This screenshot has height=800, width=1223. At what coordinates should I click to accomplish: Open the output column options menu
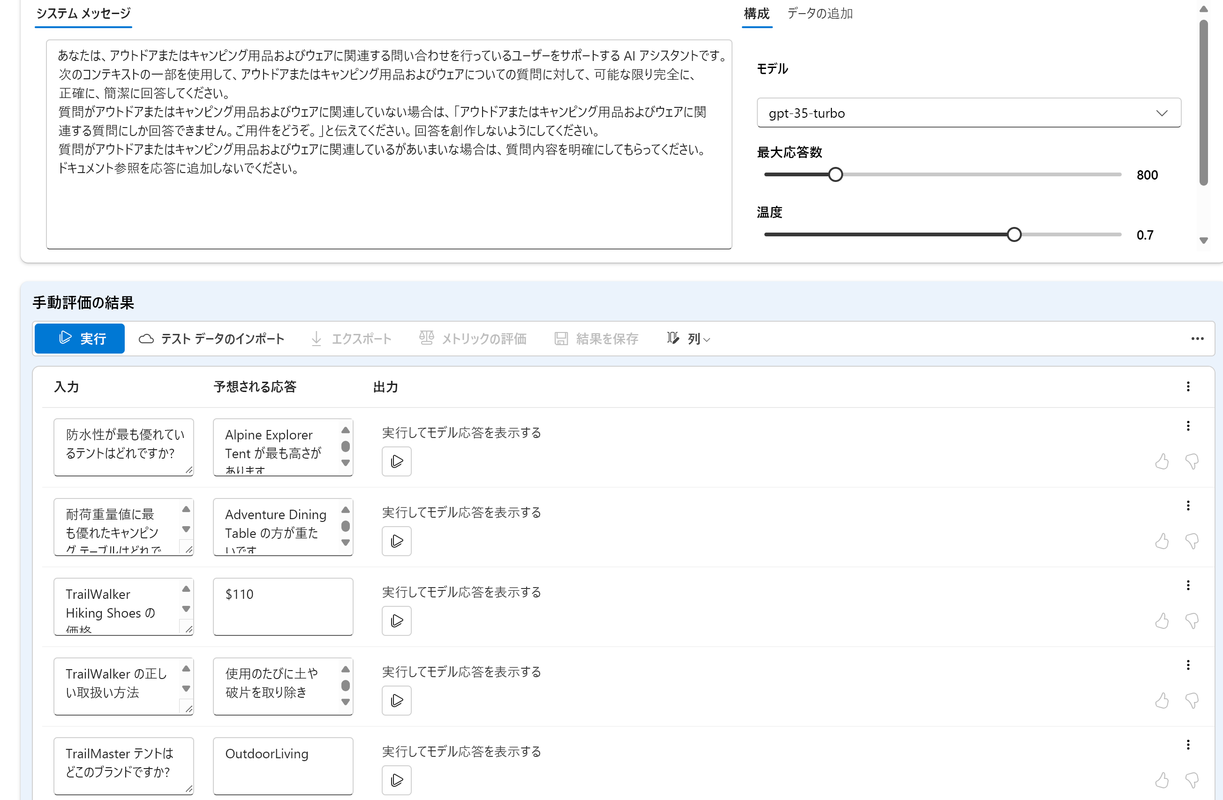[x=1187, y=386]
